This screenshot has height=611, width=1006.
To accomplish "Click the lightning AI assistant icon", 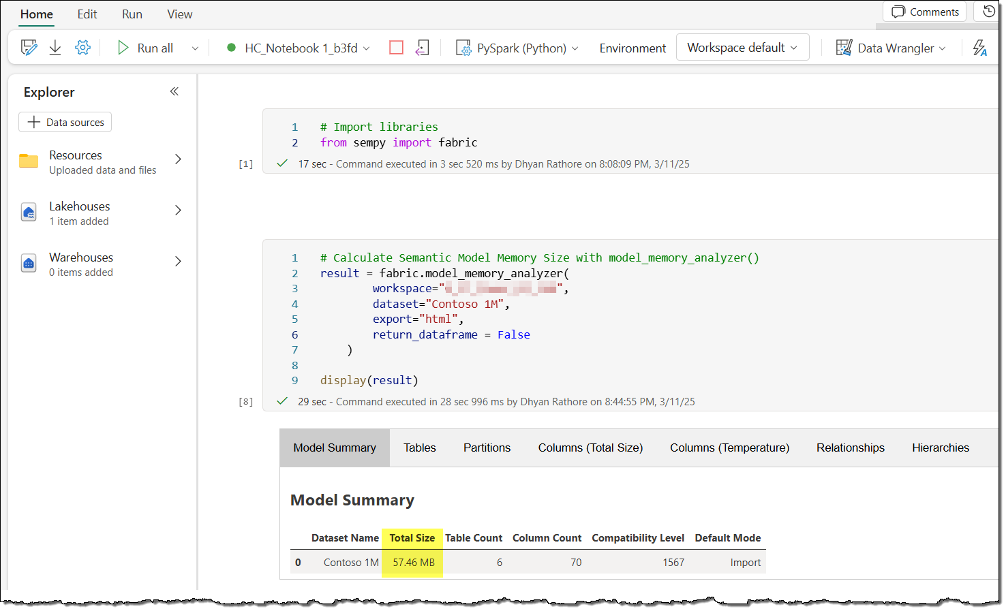I will [x=980, y=48].
